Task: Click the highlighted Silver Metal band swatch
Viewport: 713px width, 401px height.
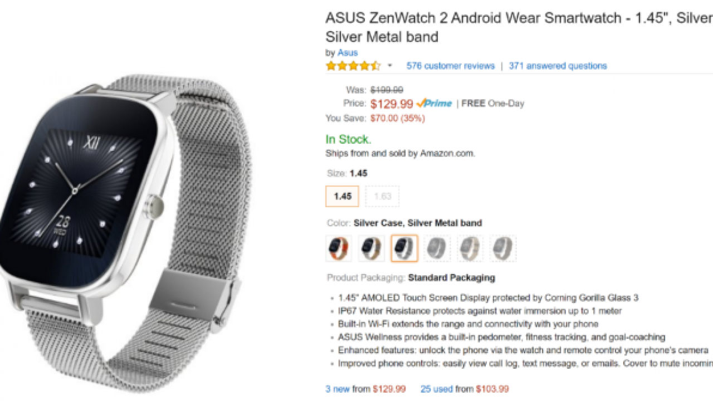Action: (404, 248)
